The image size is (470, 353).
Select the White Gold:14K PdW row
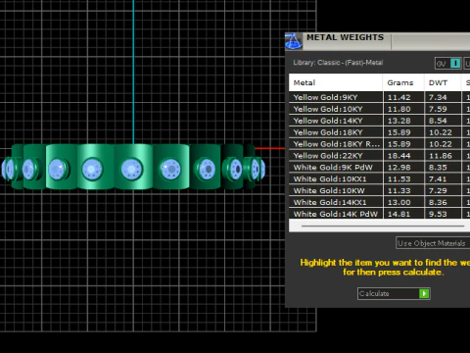[379, 214]
